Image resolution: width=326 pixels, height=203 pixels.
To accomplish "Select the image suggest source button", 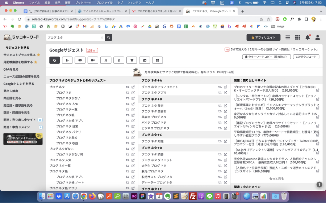I will pos(145,60).
